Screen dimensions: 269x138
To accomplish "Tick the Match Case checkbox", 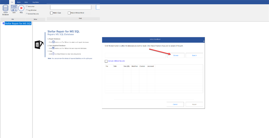I will (x=51, y=13).
